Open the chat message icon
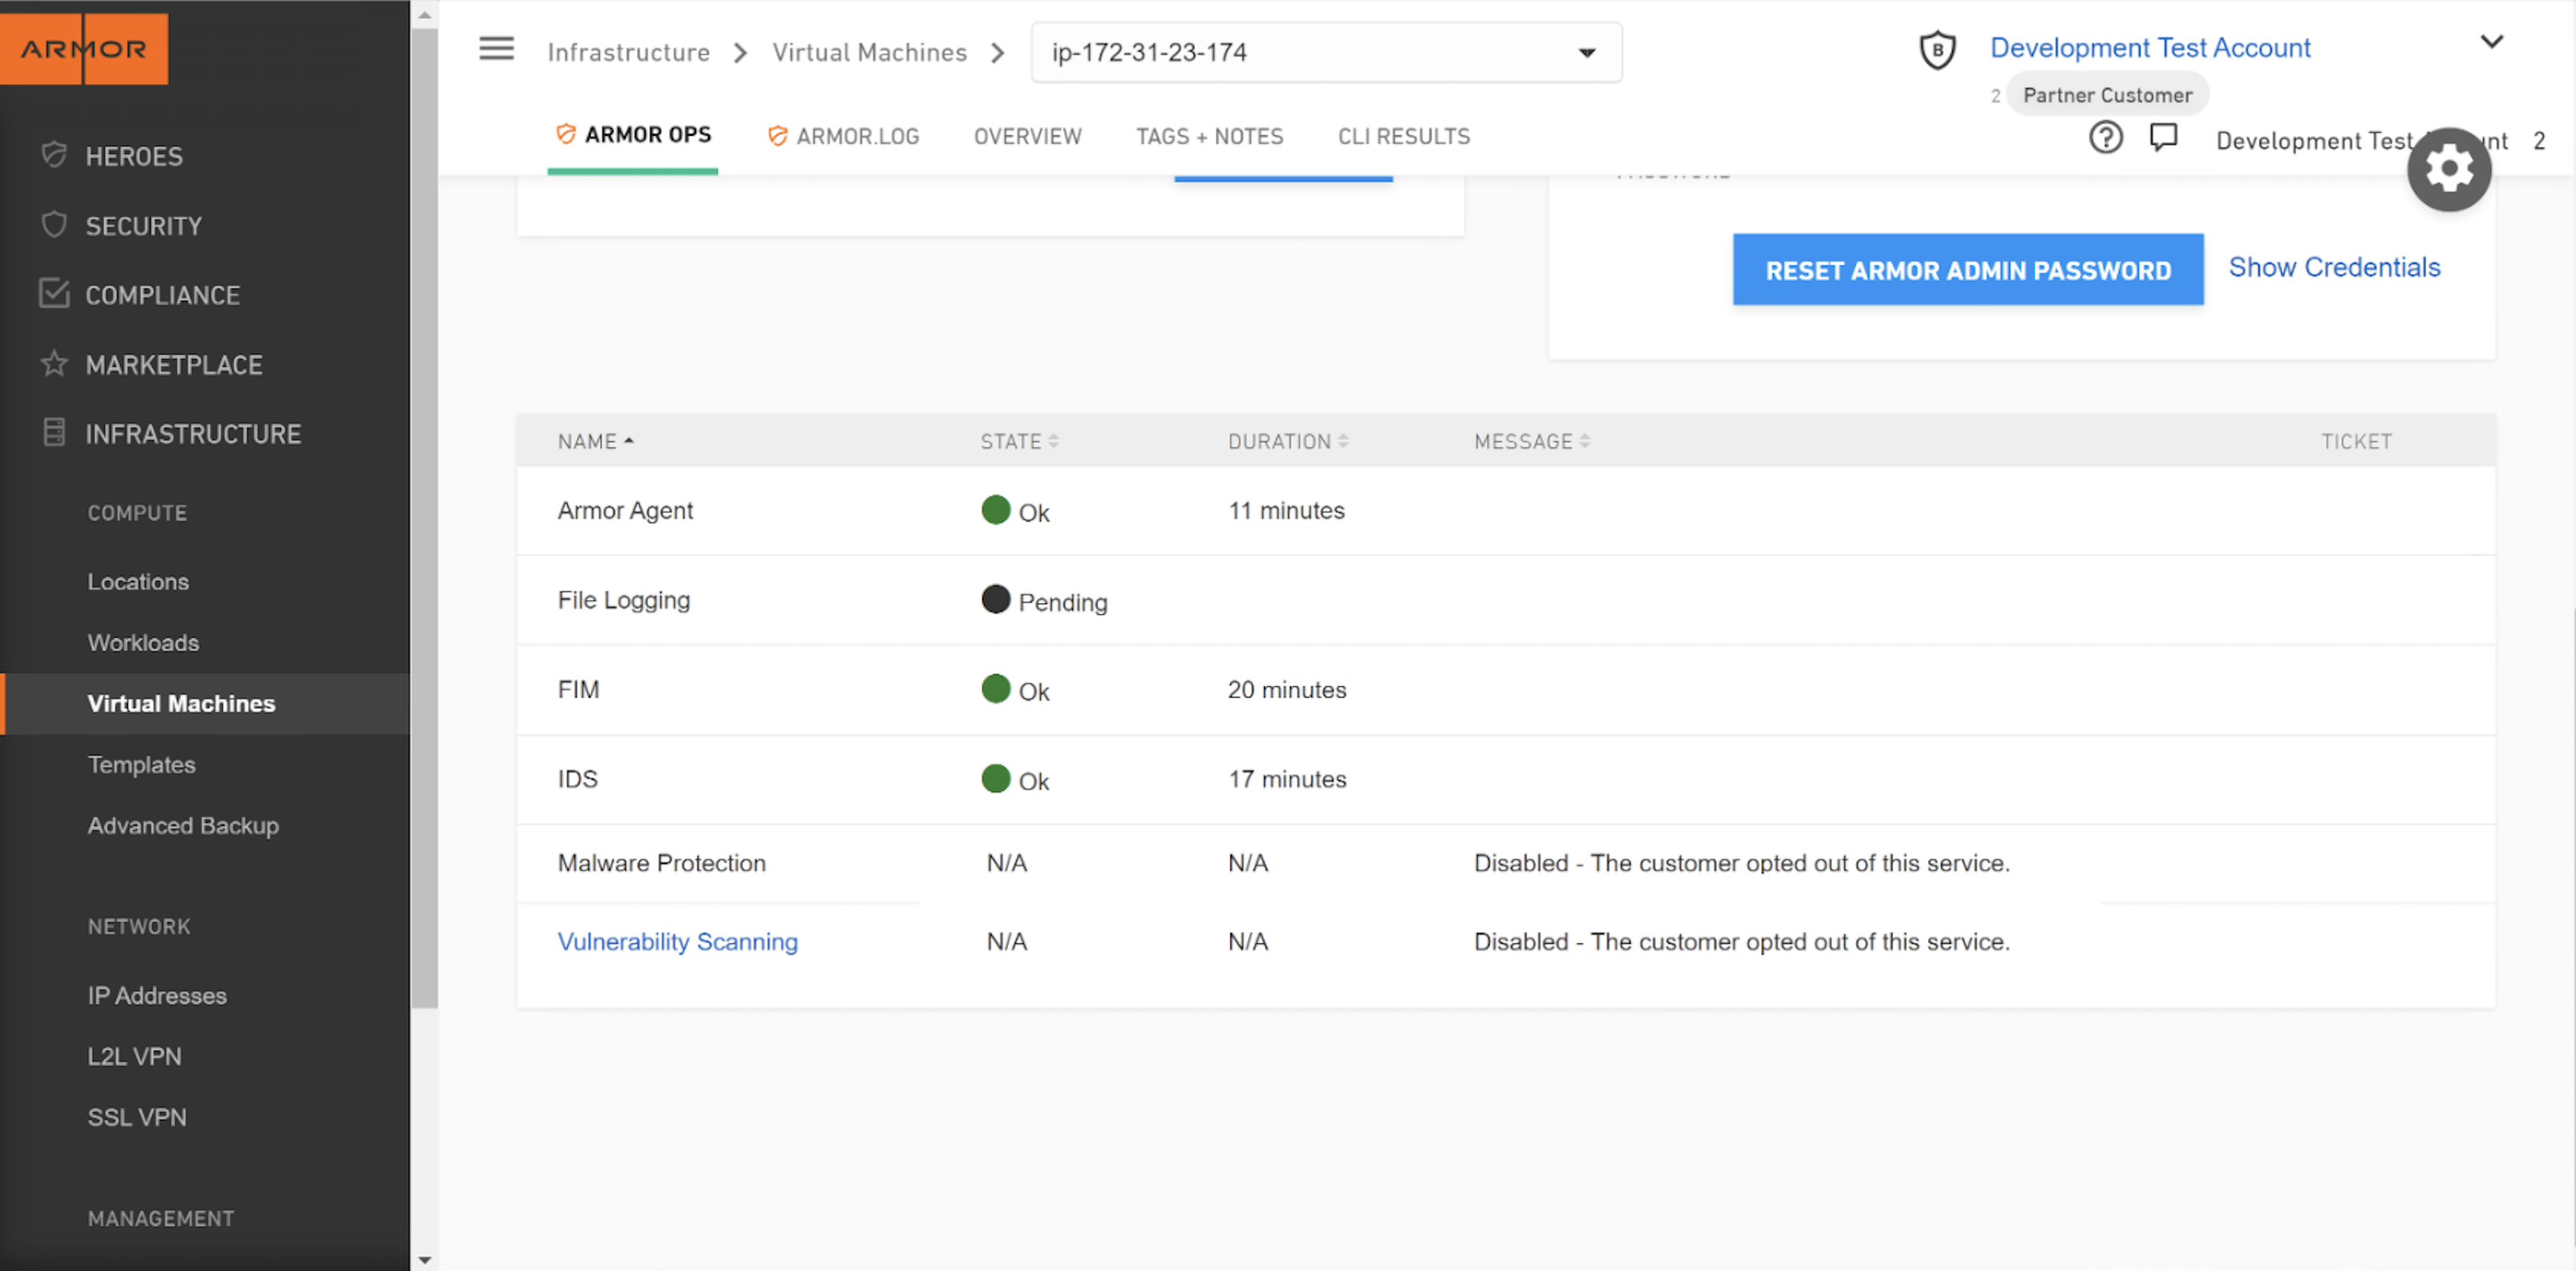Screen dimensions: 2576x1271 coord(2163,137)
